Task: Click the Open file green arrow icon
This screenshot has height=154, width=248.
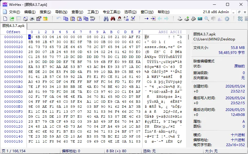Action: click(x=12, y=19)
